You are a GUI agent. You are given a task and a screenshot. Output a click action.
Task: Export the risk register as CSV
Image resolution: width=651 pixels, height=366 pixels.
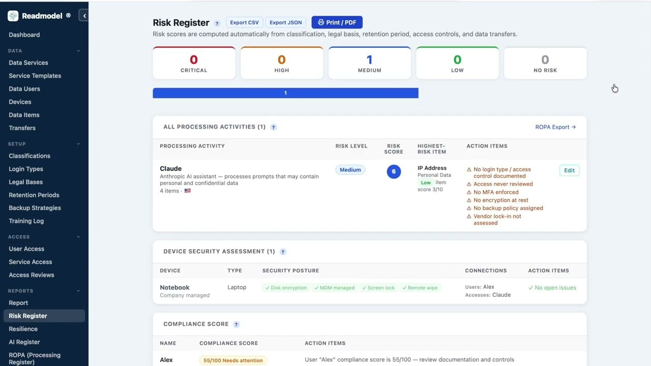pyautogui.click(x=244, y=22)
